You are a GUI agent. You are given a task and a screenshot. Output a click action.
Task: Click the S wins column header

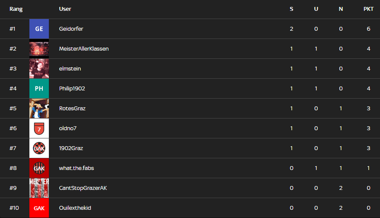tap(291, 9)
